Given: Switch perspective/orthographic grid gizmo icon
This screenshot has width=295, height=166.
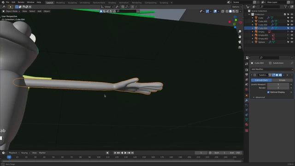Looking at the screenshot, I should pyautogui.click(x=240, y=47).
